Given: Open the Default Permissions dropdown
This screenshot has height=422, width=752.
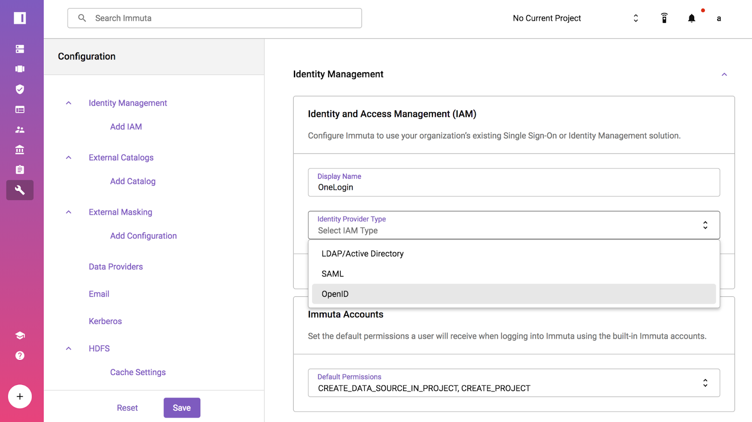Looking at the screenshot, I should (x=514, y=383).
